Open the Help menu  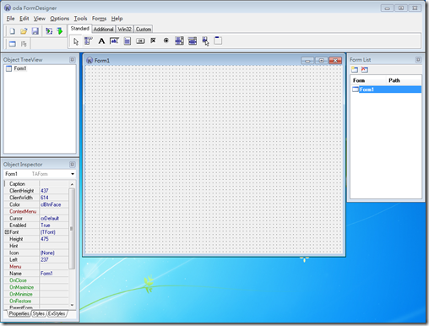pyautogui.click(x=117, y=19)
